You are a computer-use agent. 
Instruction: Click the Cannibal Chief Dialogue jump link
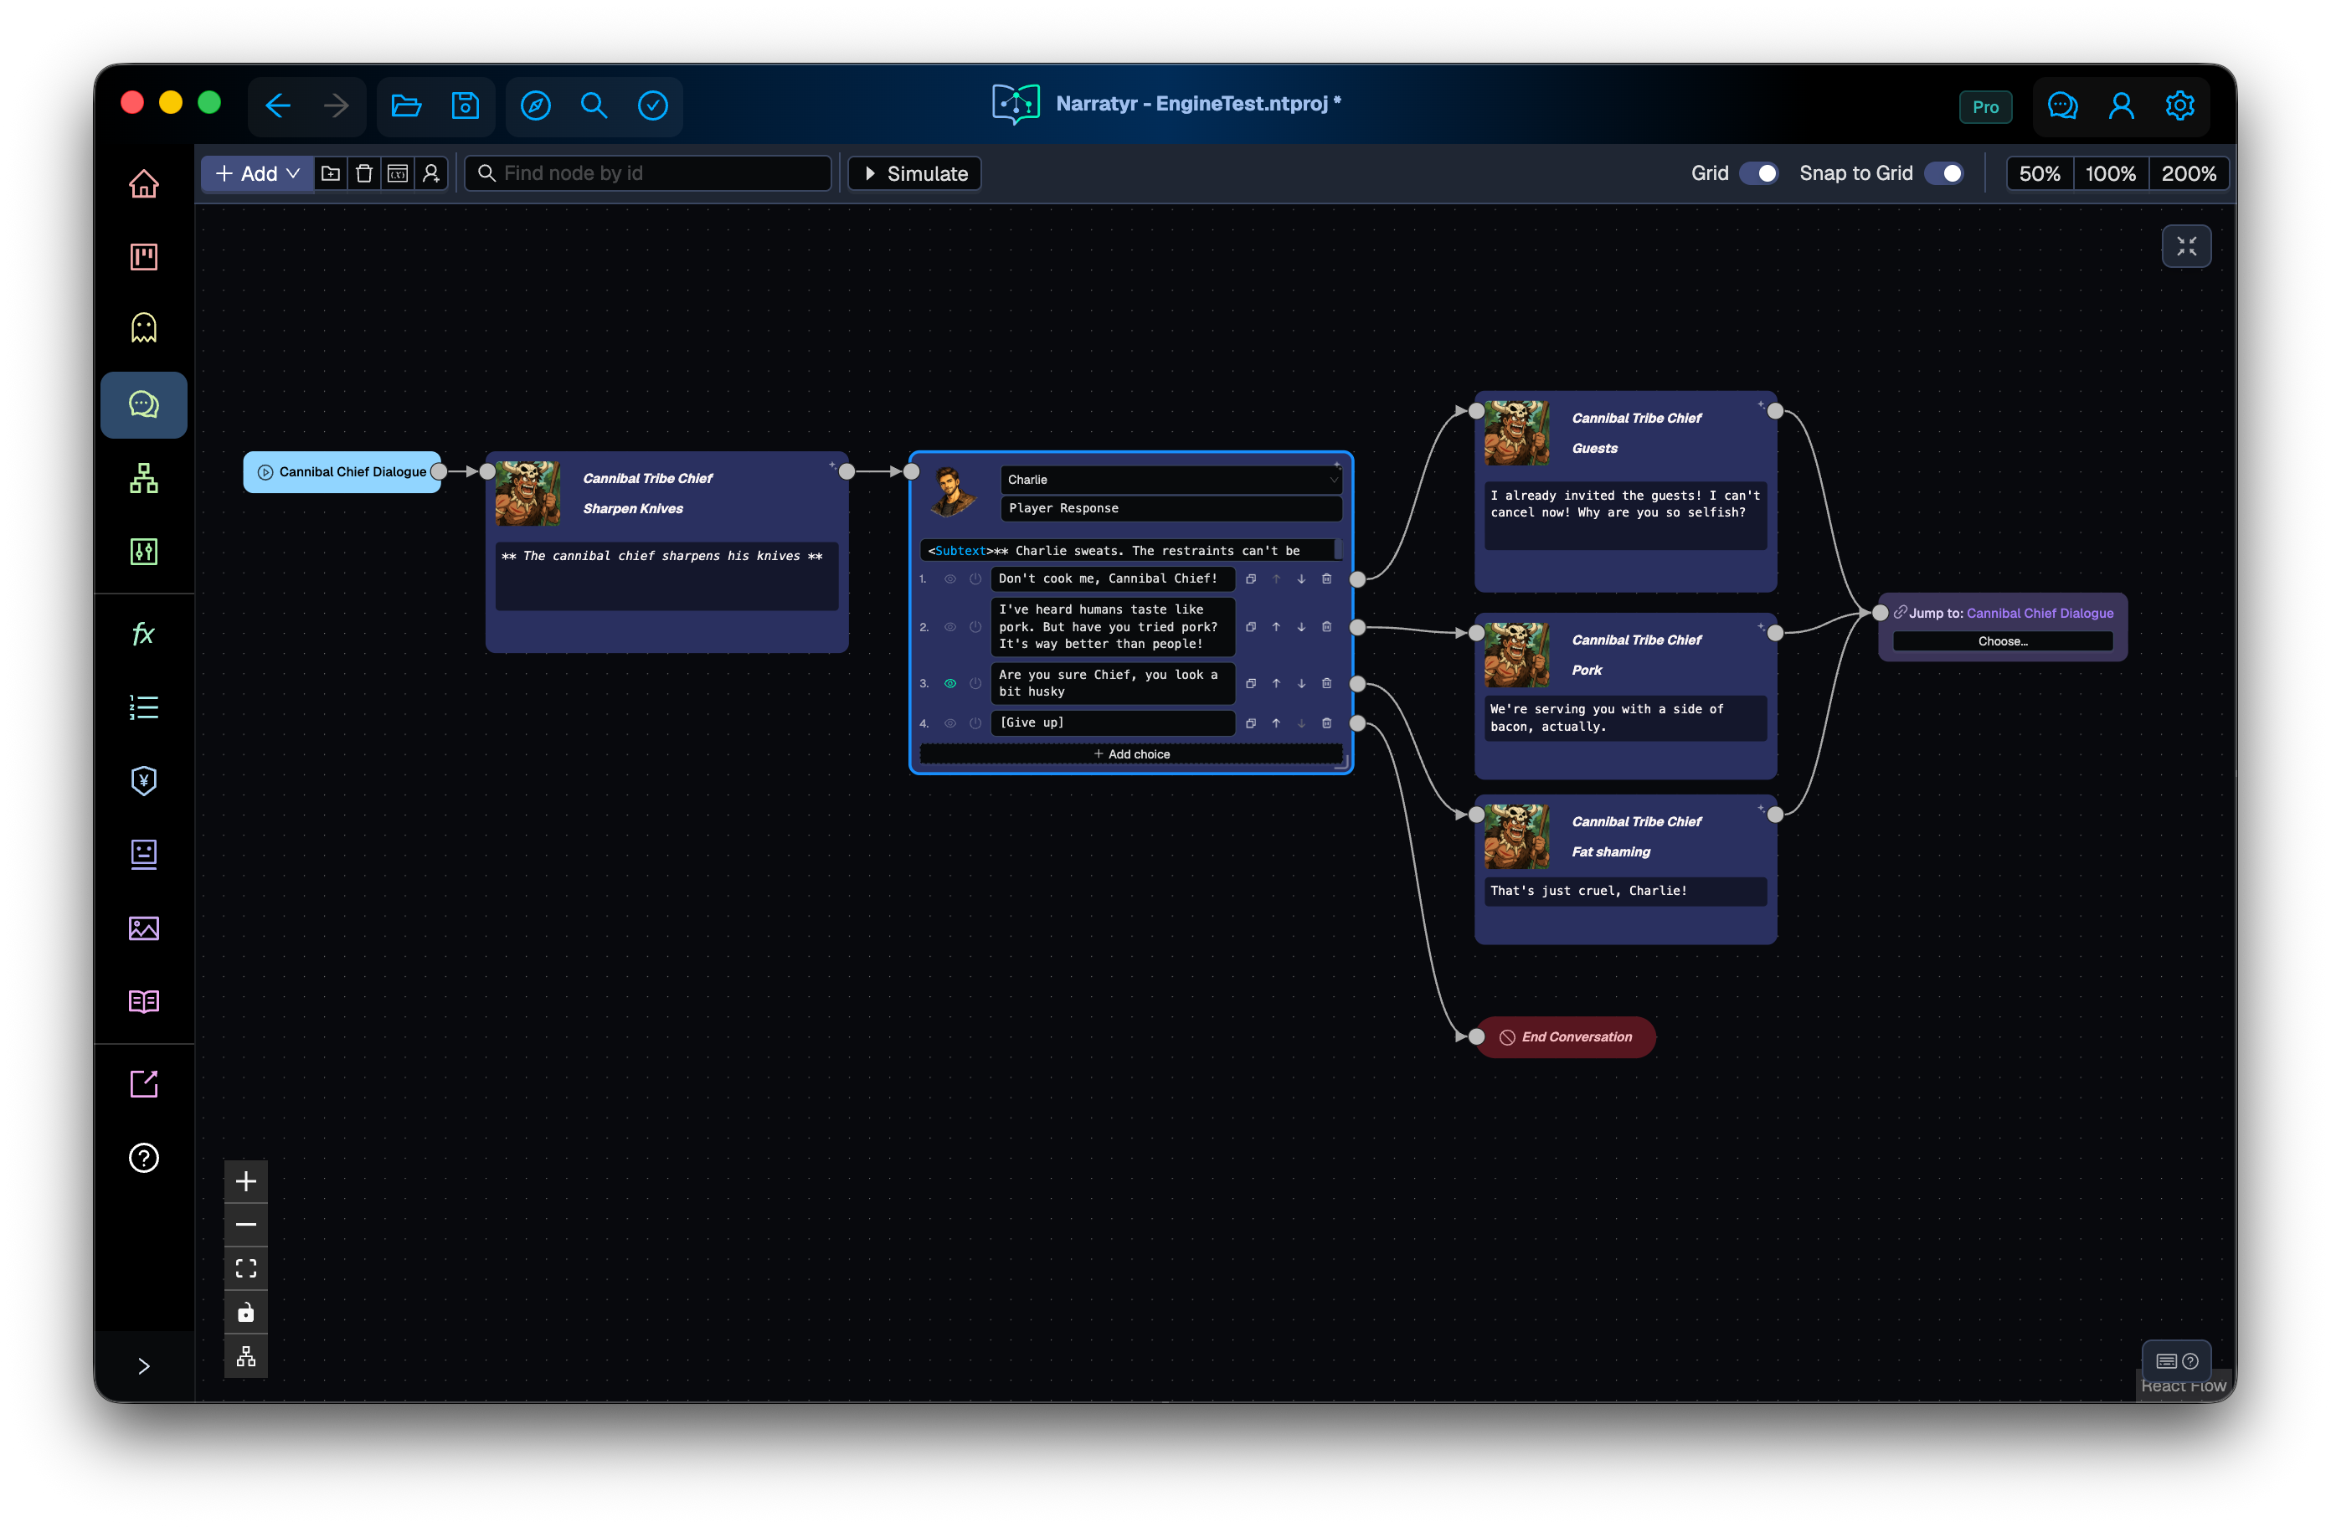click(x=2040, y=613)
